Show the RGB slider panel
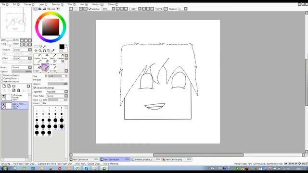 point(40,9)
